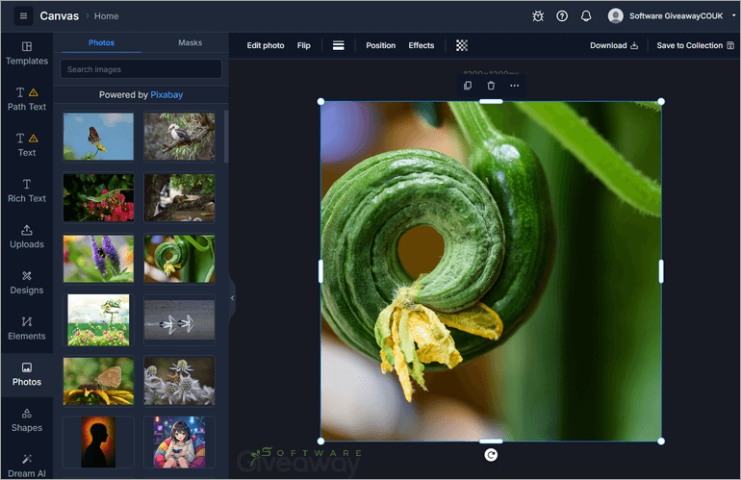This screenshot has height=480, width=741.
Task: Select the butterfly on blue sky thumbnail
Action: (98, 137)
